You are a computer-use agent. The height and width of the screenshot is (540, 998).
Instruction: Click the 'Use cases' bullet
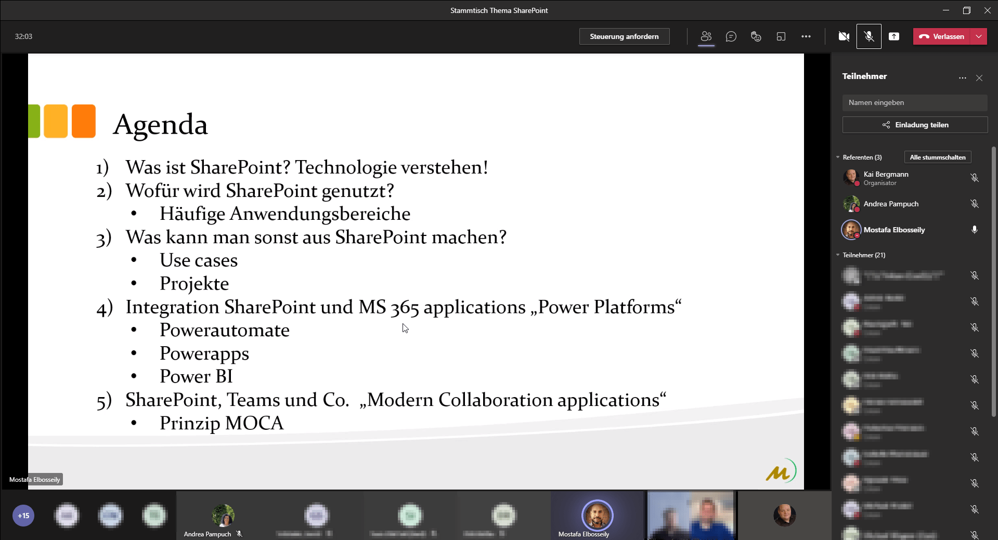coord(199,260)
